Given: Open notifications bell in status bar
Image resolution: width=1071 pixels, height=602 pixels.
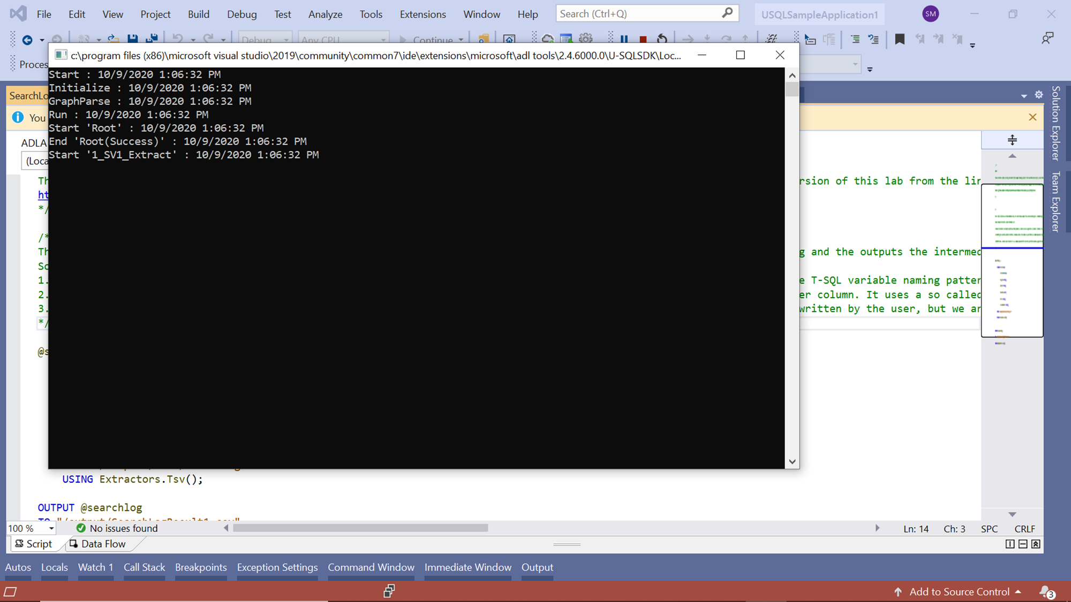Looking at the screenshot, I should pos(1046,591).
